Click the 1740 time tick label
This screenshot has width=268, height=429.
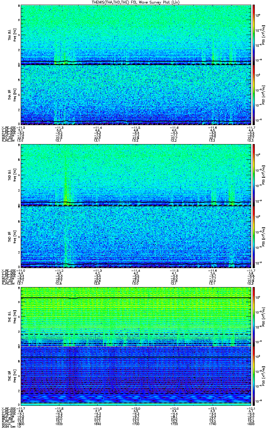[x=213, y=424]
